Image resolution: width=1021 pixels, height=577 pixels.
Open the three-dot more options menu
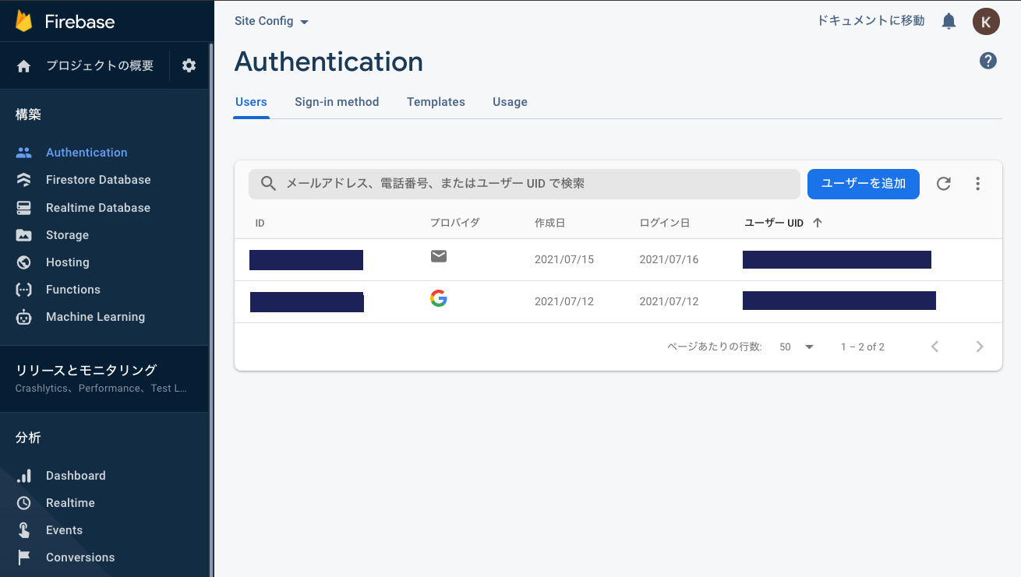click(977, 184)
